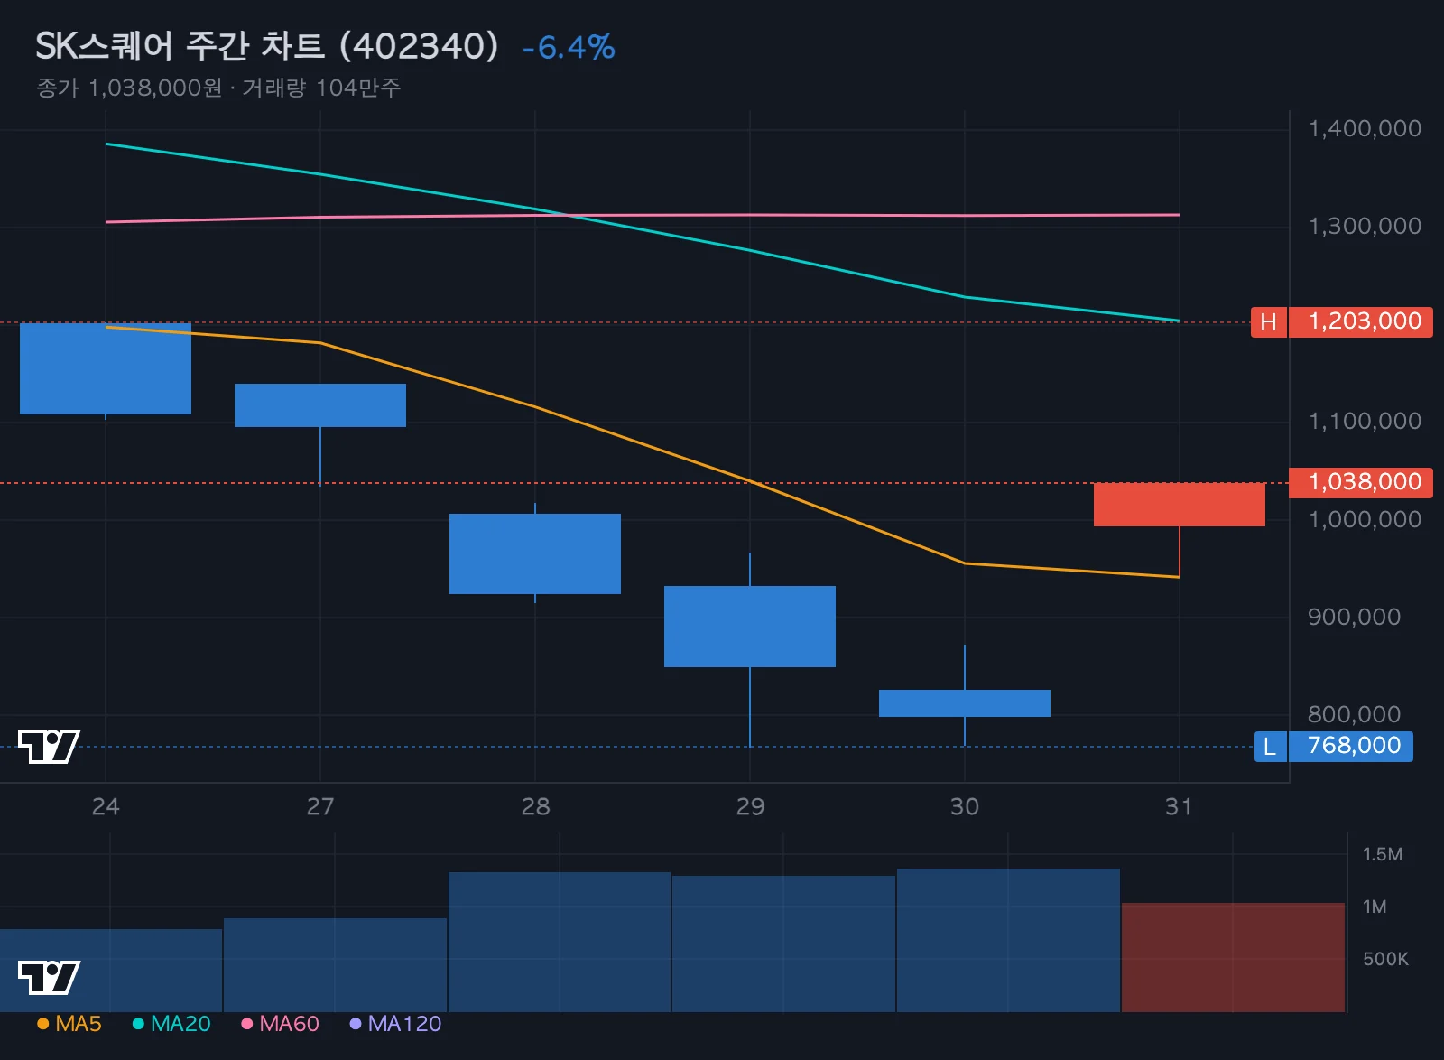
Task: Select the MA120 legend label
Action: 404,1023
